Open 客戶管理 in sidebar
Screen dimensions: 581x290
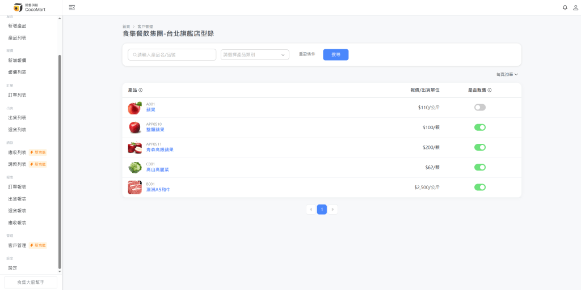(17, 246)
